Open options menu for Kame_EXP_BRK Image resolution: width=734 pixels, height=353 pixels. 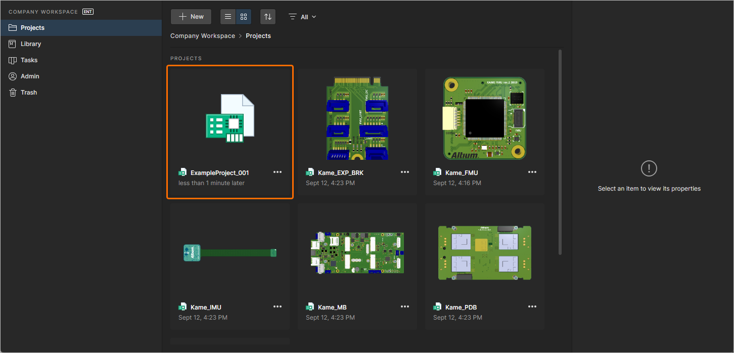point(405,172)
